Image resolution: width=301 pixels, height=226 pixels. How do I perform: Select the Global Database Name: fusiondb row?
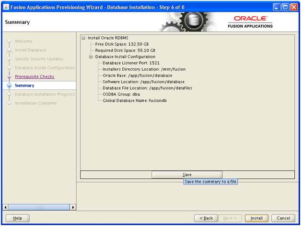[x=135, y=101]
